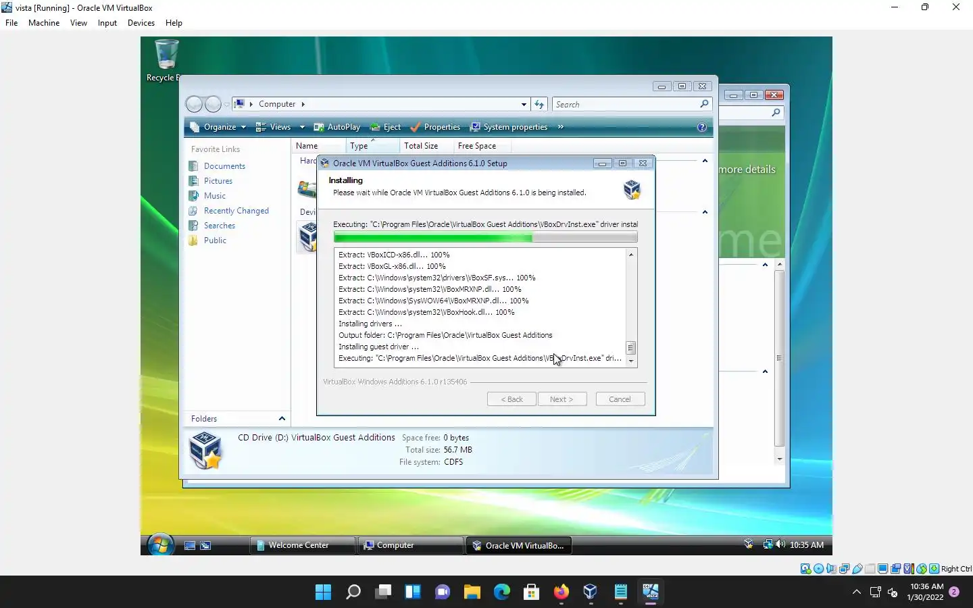Click the Explorer Back navigation arrow
The width and height of the screenshot is (973, 608).
coord(195,104)
